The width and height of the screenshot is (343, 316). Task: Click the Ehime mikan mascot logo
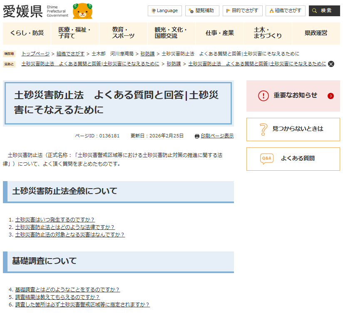82,11
